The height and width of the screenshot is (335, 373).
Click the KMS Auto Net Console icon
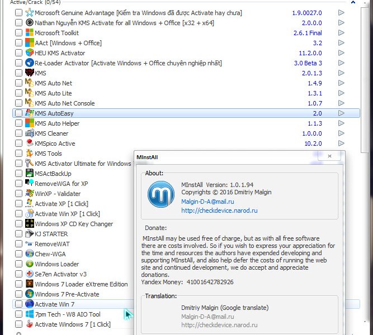coord(30,103)
